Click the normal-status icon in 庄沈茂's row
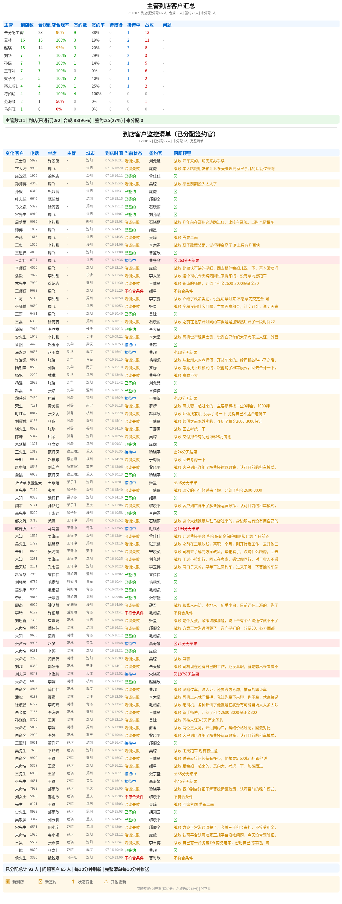The width and height of the screenshot is (342, 904). coord(176,176)
